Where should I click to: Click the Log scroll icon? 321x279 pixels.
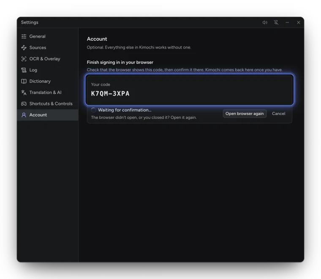[x=24, y=70]
